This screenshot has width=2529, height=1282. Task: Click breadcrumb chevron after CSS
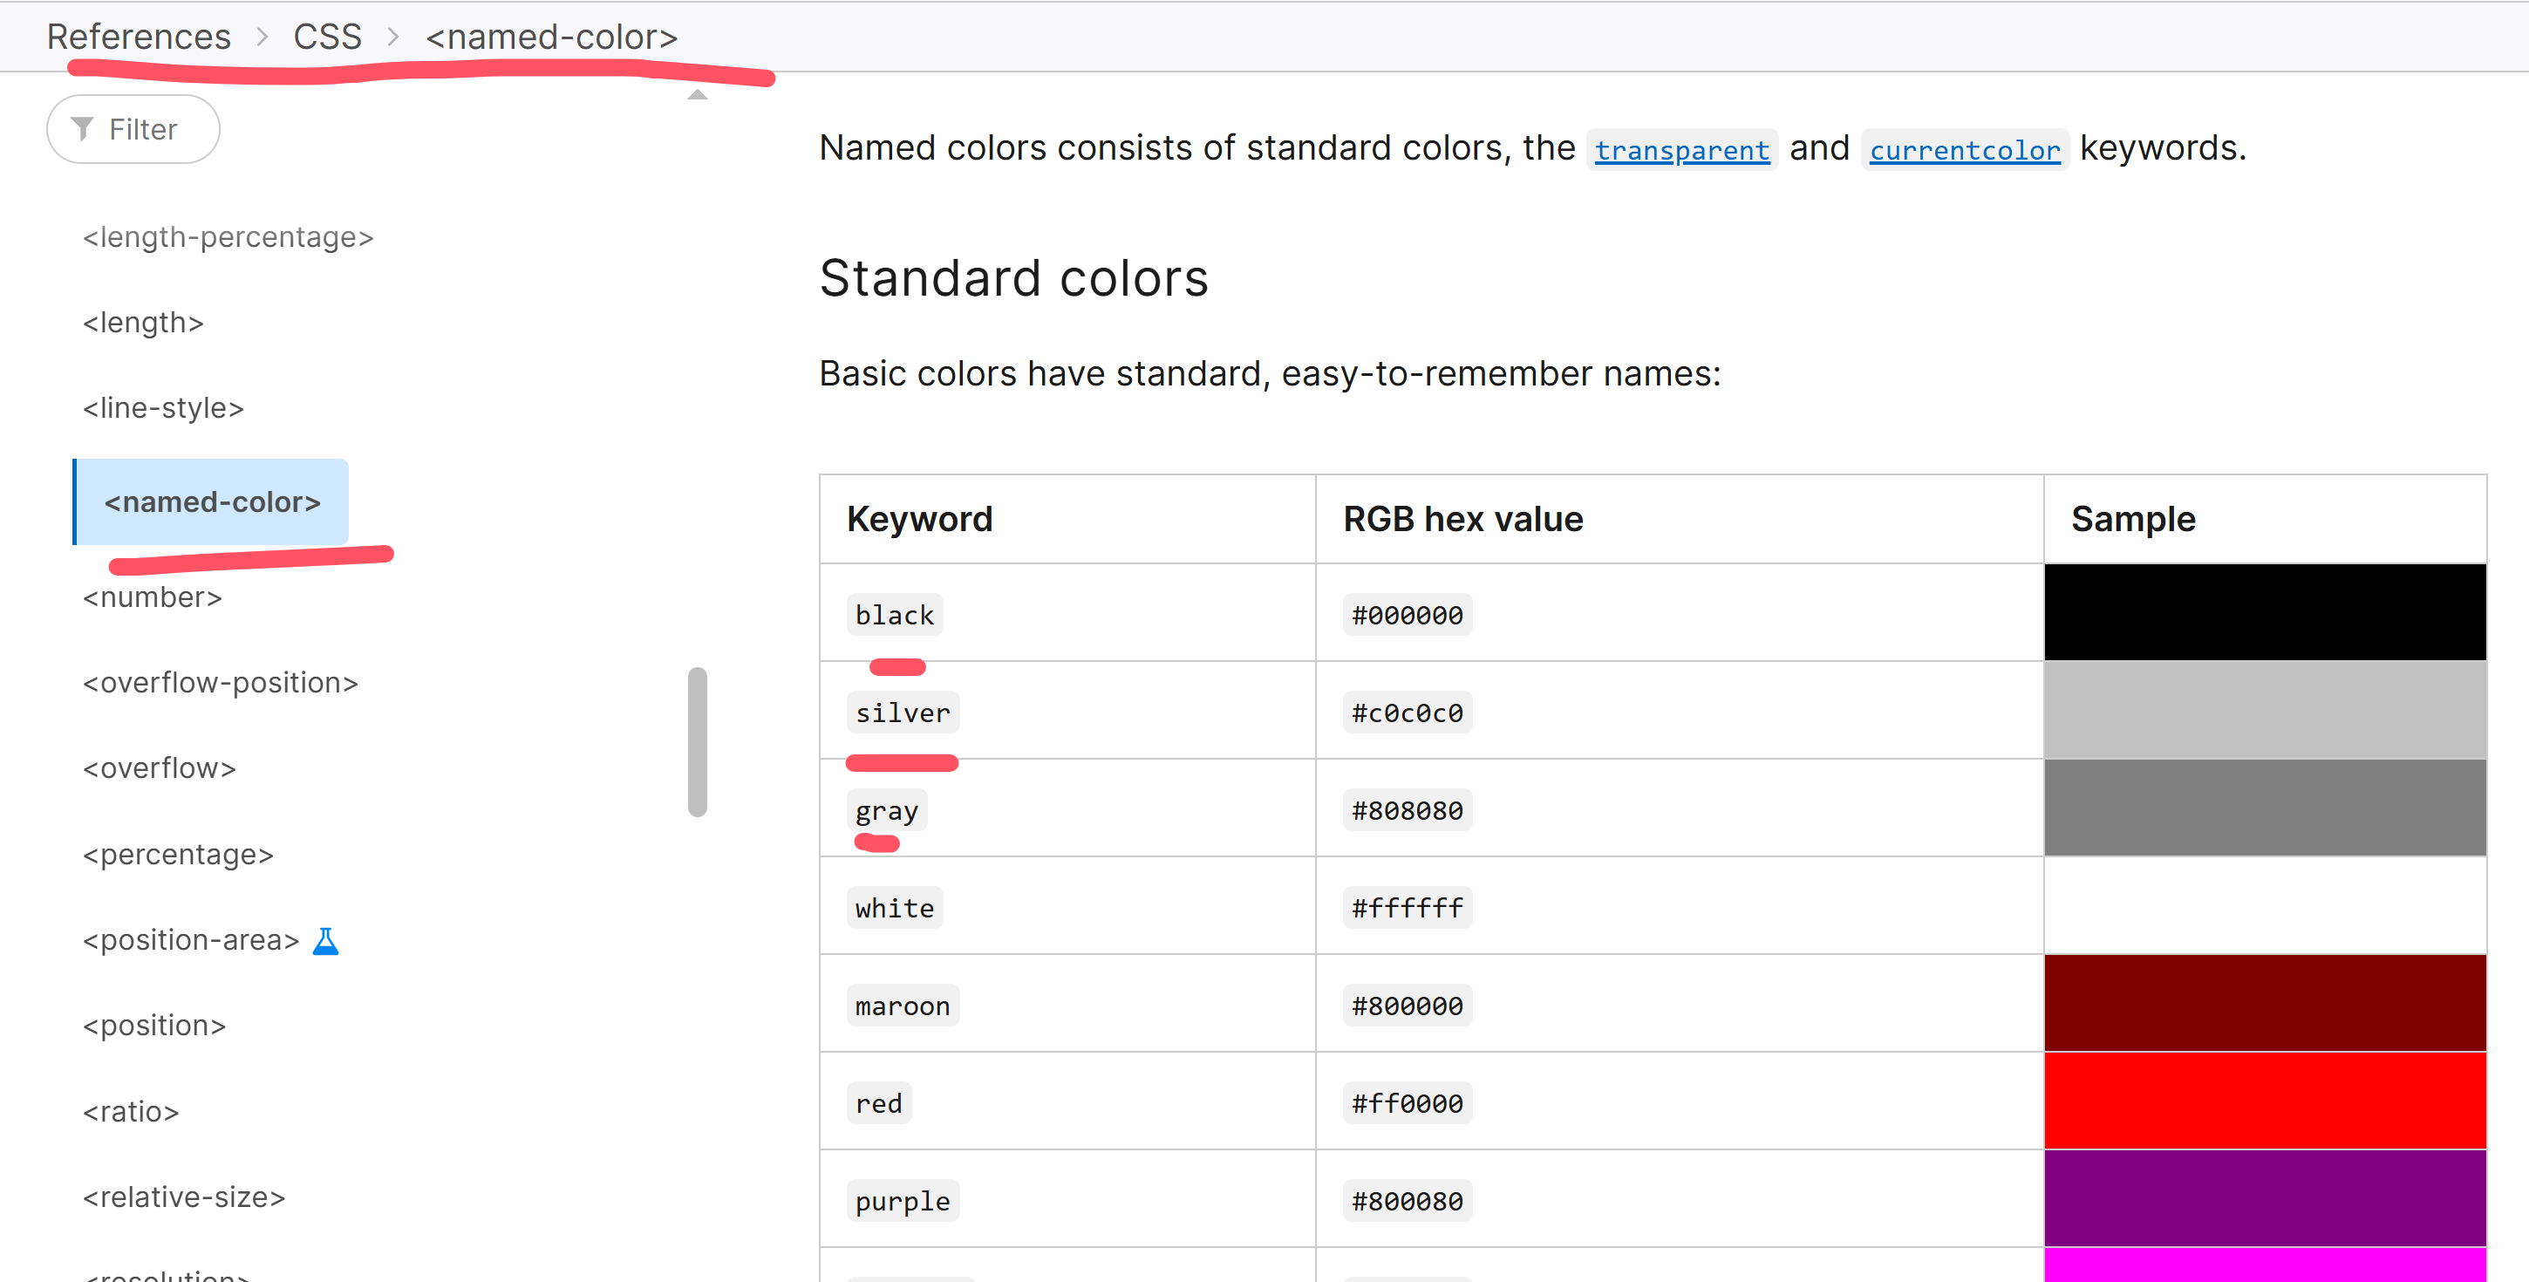pos(392,38)
